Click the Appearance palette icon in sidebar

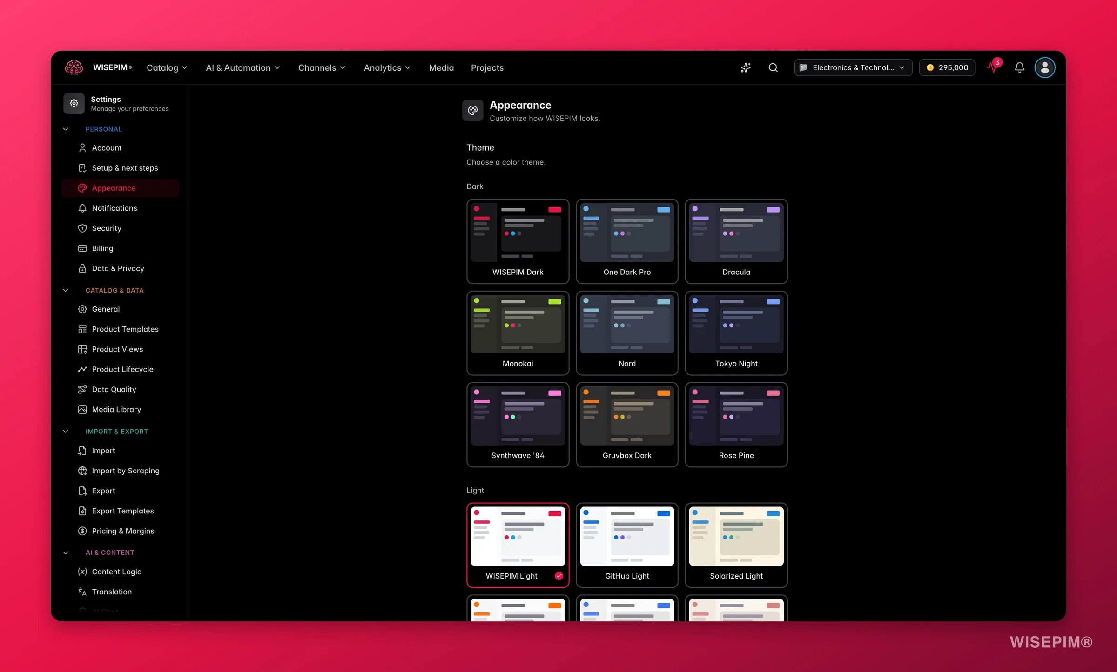click(x=82, y=188)
